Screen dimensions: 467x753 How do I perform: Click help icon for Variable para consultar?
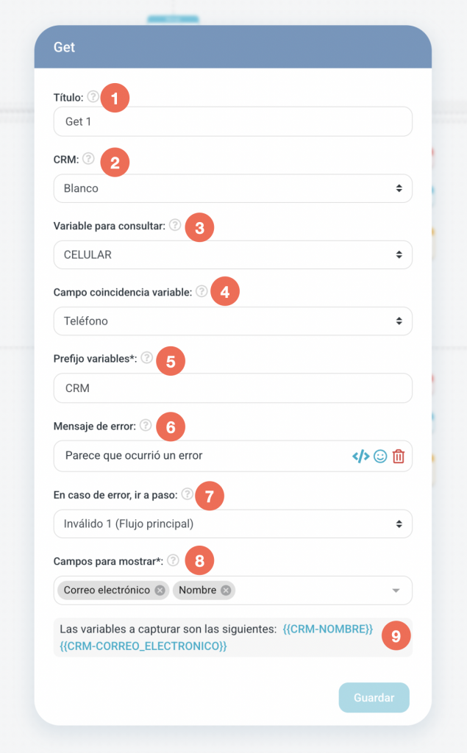[175, 225]
